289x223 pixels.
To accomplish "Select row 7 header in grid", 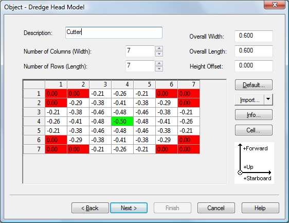I will coord(34,149).
